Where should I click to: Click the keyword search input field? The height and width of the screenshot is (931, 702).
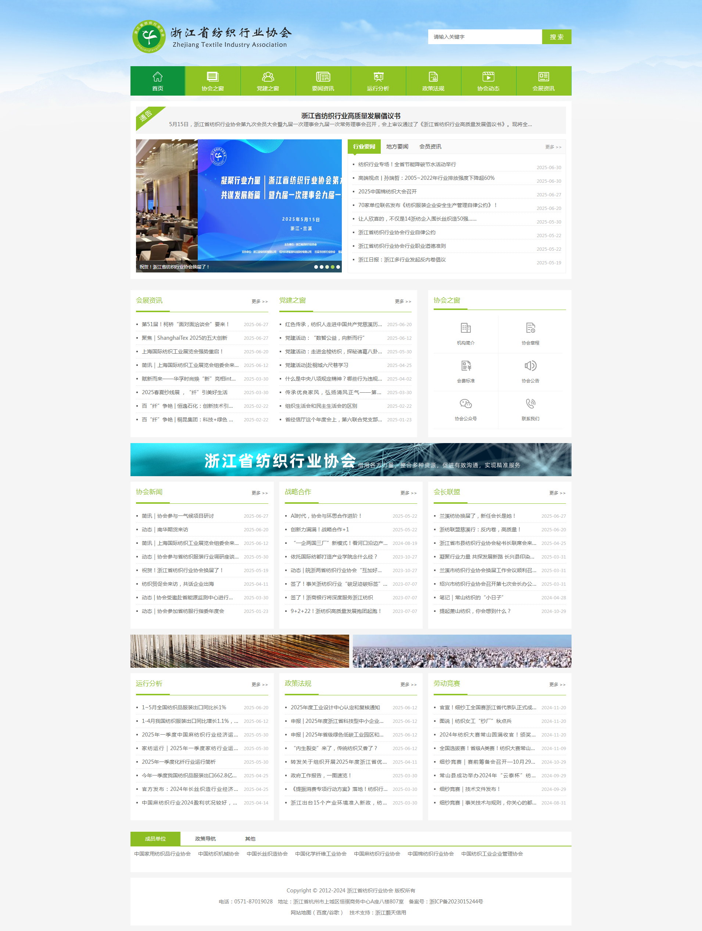(x=484, y=37)
